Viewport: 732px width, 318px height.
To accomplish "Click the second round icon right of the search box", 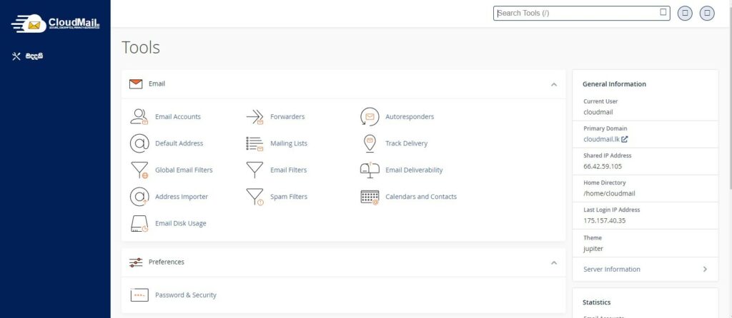I will coord(707,13).
